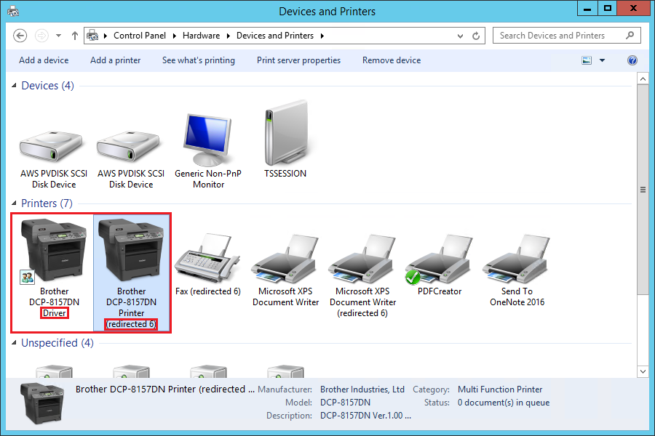Go up one level with Up arrow
655x436 pixels.
[x=75, y=36]
